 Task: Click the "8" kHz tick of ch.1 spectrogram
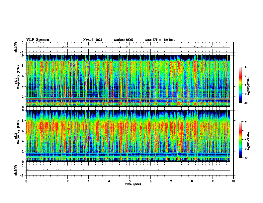(23, 66)
